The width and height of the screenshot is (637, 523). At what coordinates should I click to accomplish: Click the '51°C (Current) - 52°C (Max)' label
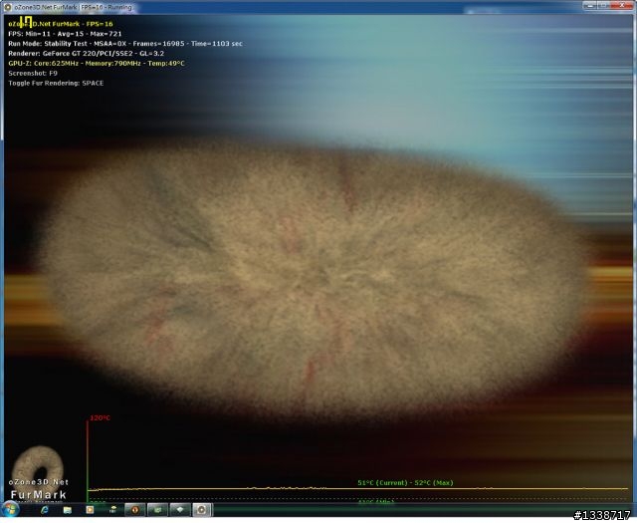point(405,483)
